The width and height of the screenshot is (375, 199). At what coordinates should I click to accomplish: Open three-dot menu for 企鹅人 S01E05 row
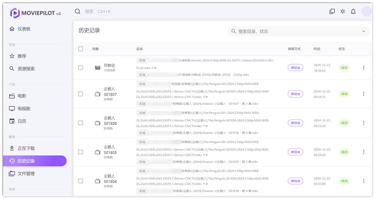coord(364,152)
